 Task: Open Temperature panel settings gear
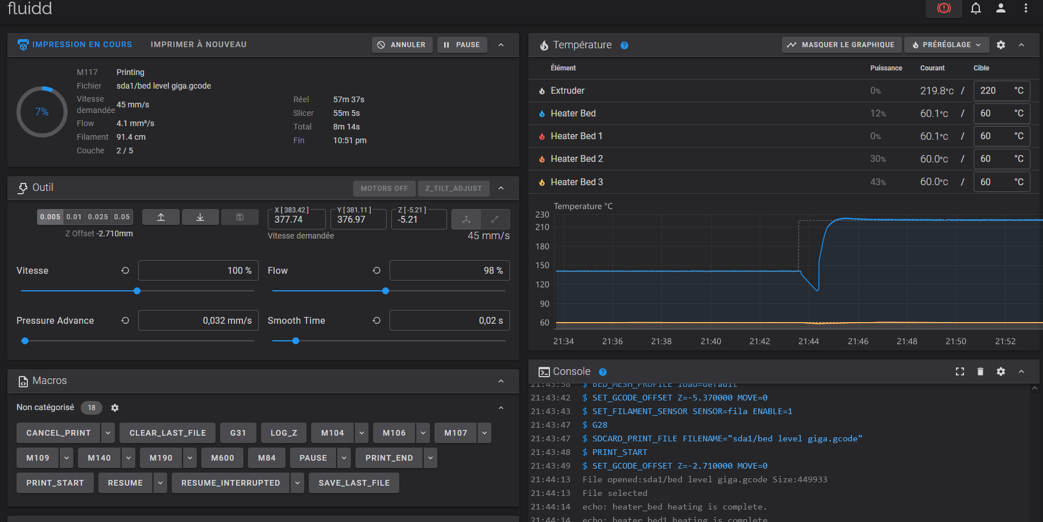point(1001,45)
